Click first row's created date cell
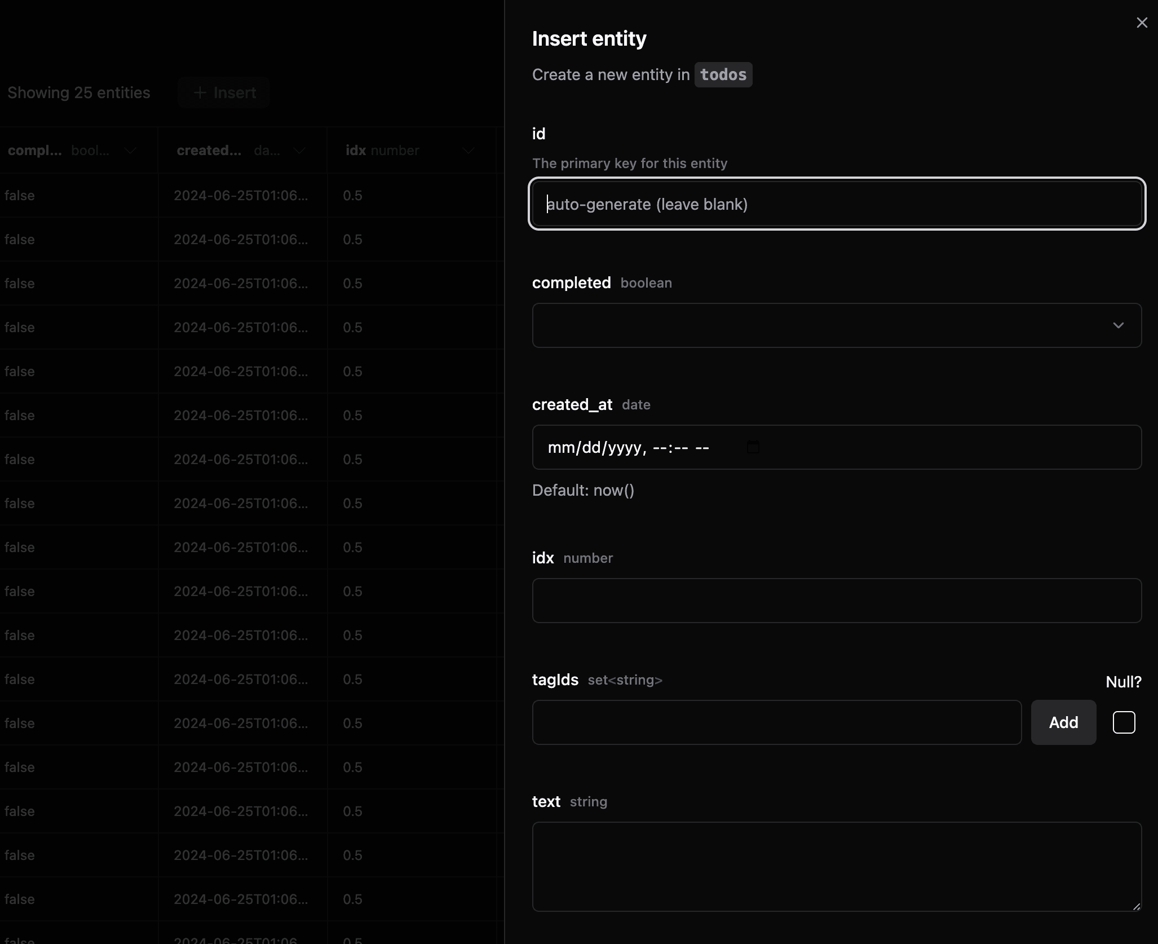 tap(241, 196)
